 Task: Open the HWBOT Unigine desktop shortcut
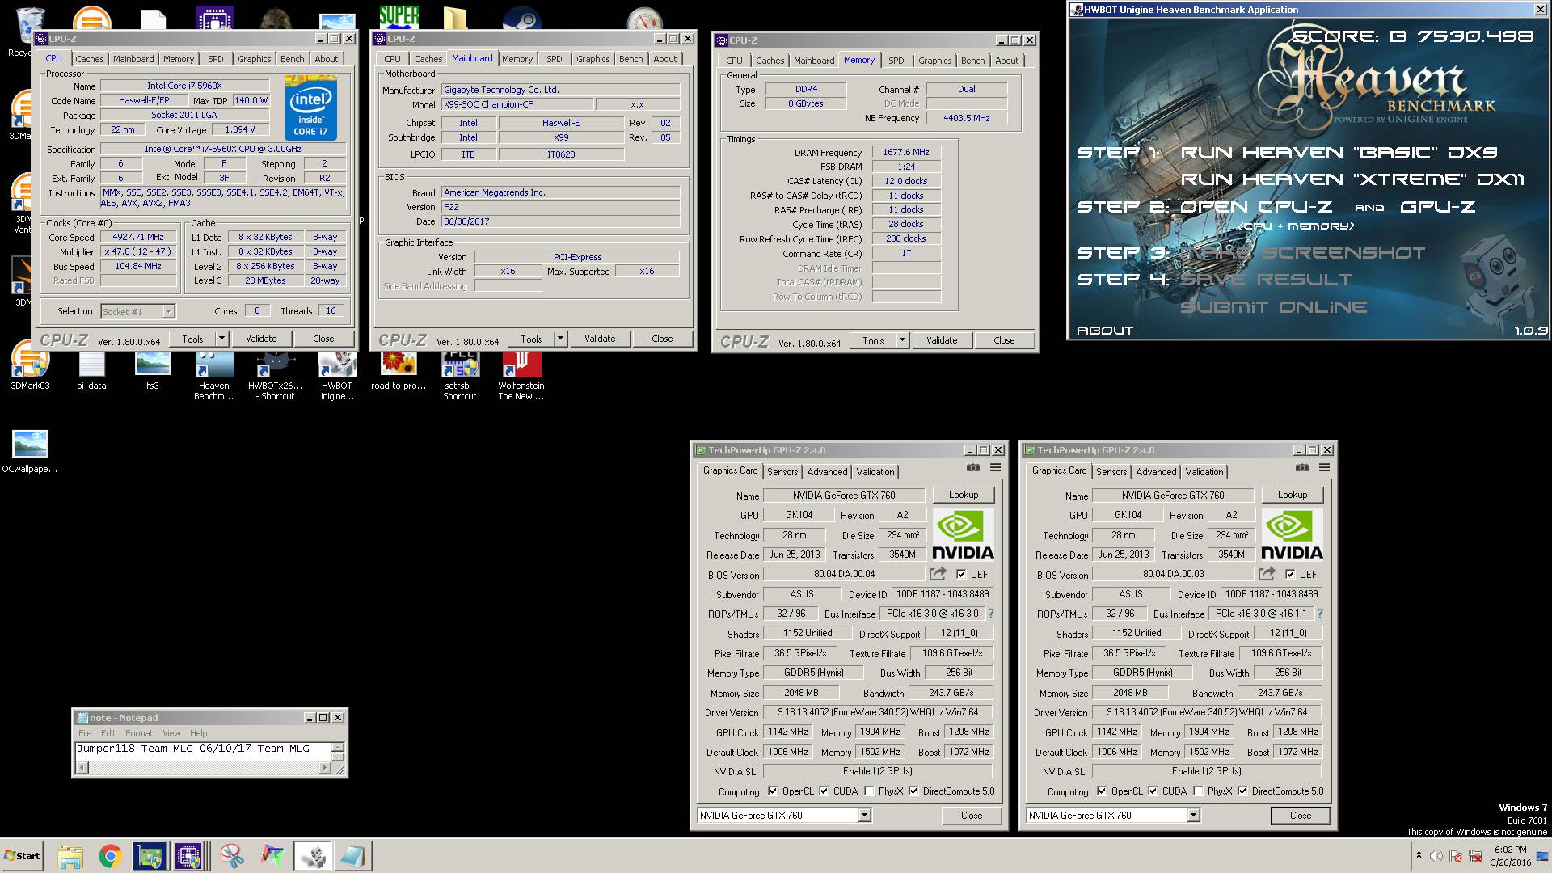click(x=337, y=375)
